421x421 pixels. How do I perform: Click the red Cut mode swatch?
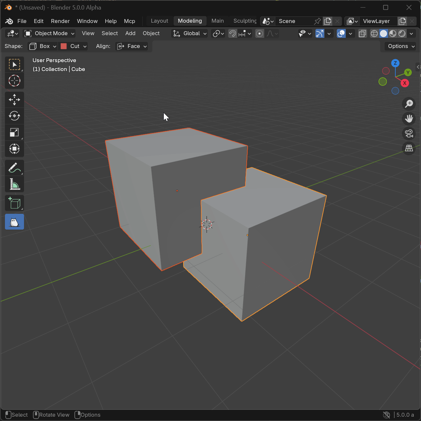tap(64, 46)
